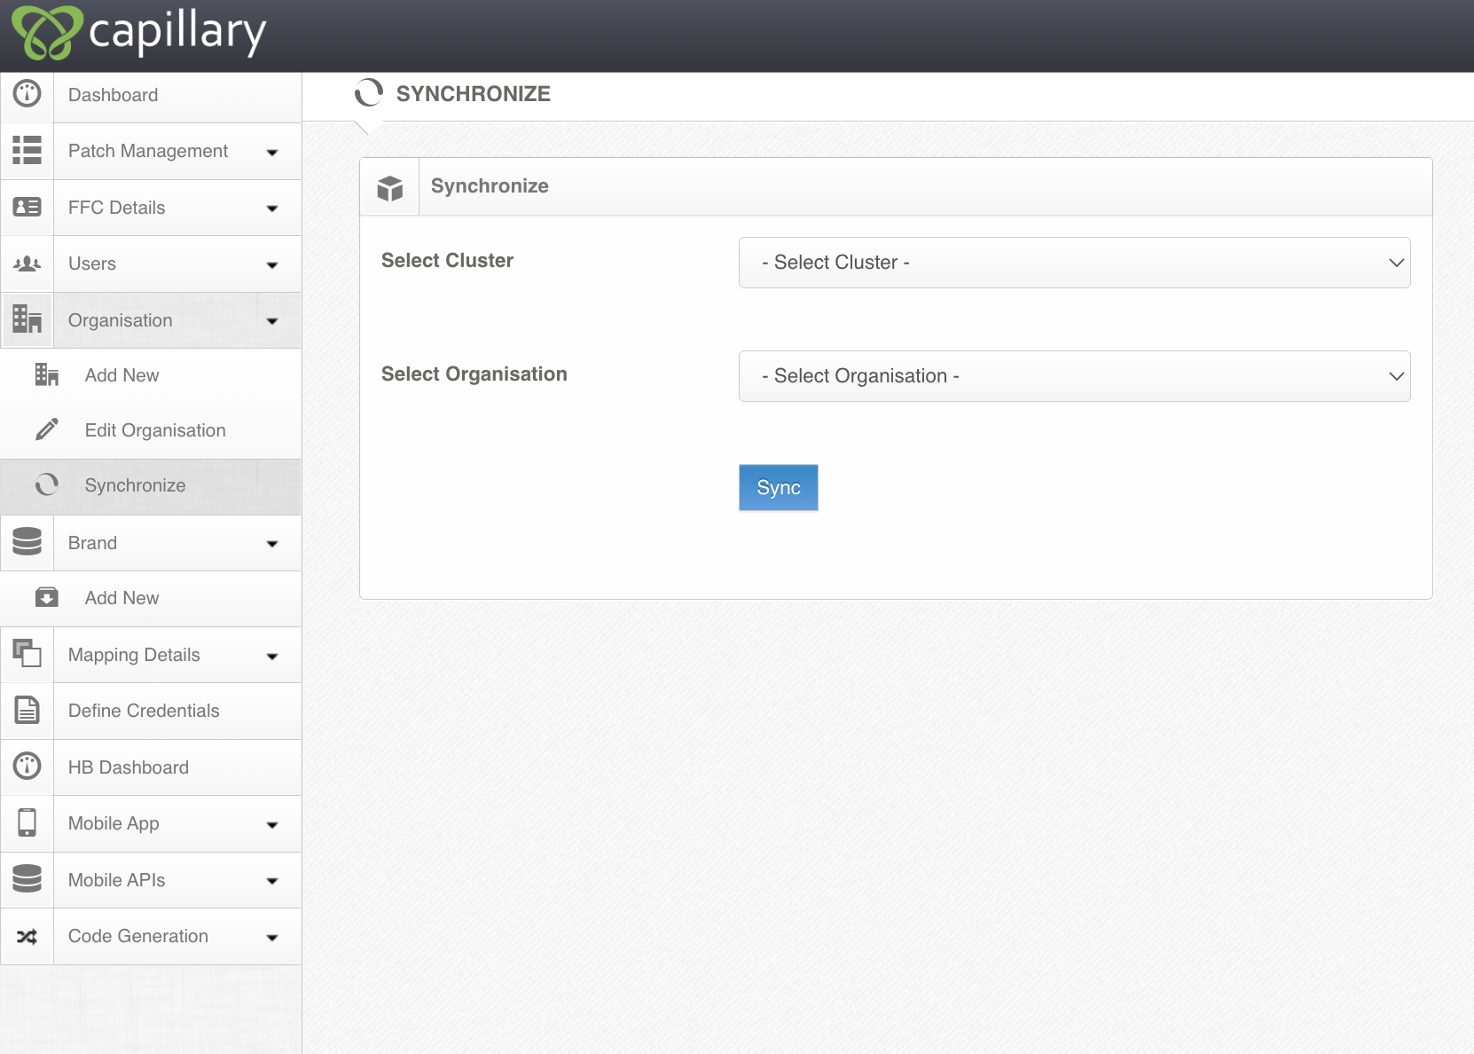Click the SYNCHRONIZE page title text
1474x1054 pixels.
click(473, 93)
